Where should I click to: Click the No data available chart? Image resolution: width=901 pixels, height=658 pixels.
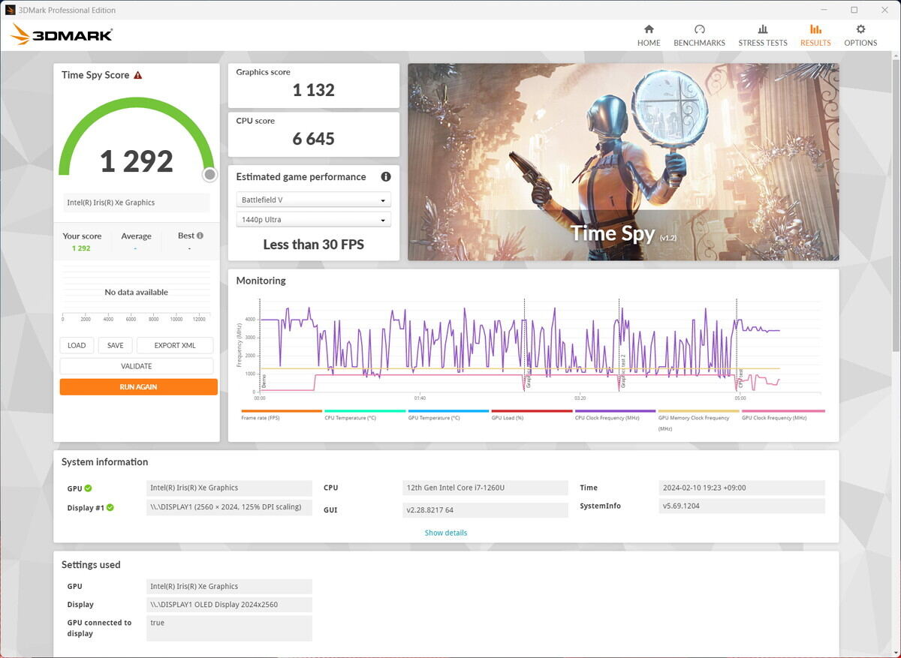click(137, 292)
